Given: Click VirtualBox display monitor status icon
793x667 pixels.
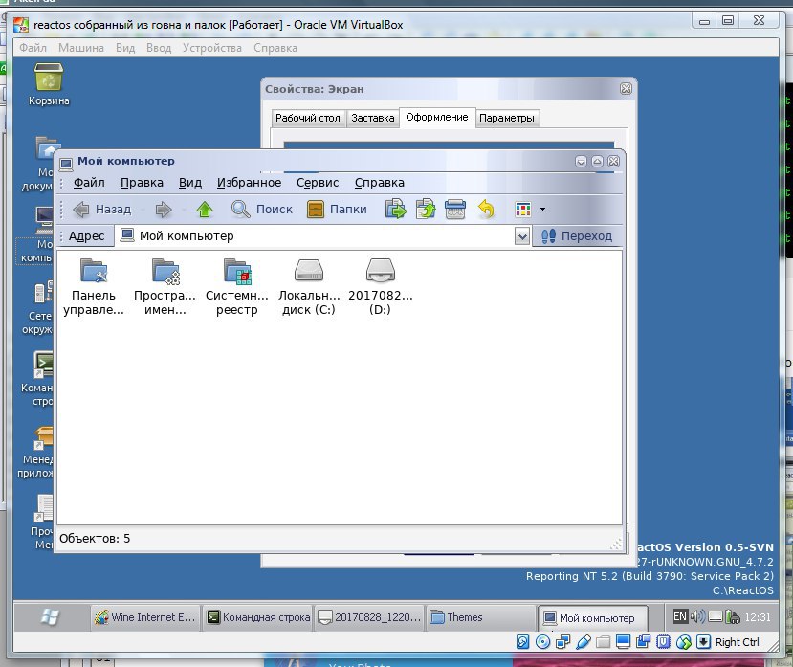Looking at the screenshot, I should tap(623, 642).
